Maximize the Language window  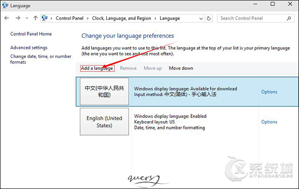pyautogui.click(x=273, y=4)
